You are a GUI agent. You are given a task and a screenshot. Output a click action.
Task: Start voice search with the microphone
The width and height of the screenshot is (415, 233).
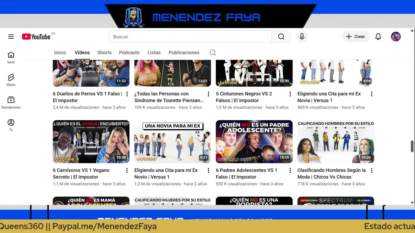(302, 37)
